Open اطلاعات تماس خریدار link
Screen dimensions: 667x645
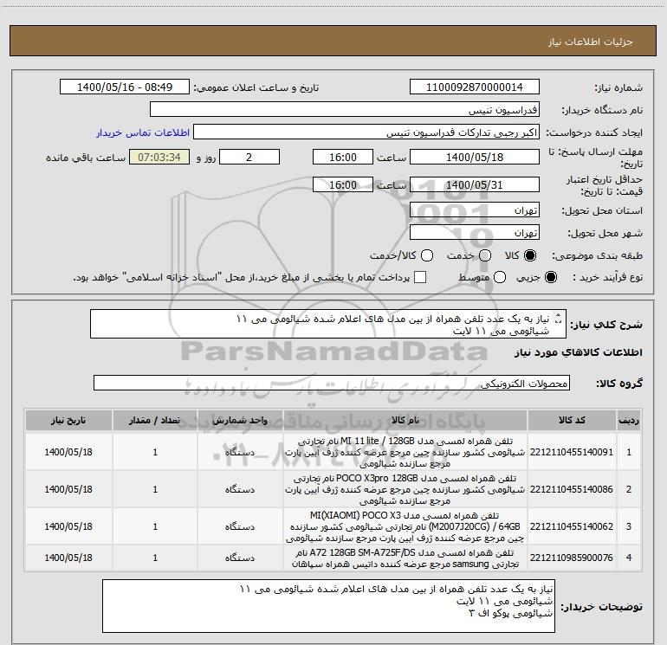143,132
